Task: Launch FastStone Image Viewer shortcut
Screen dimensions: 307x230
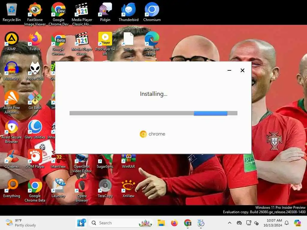Action: click(x=35, y=14)
